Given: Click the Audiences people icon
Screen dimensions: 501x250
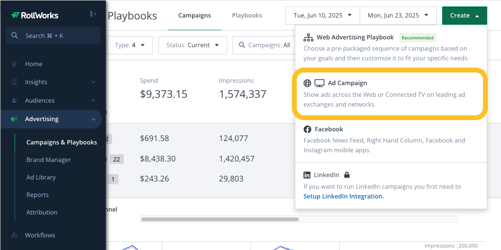Looking at the screenshot, I should click(14, 101).
